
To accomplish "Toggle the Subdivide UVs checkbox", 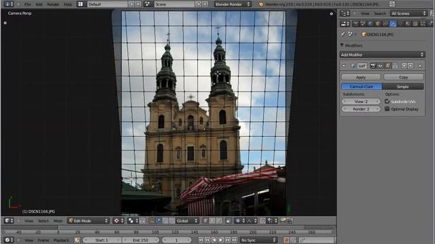I will click(x=387, y=101).
